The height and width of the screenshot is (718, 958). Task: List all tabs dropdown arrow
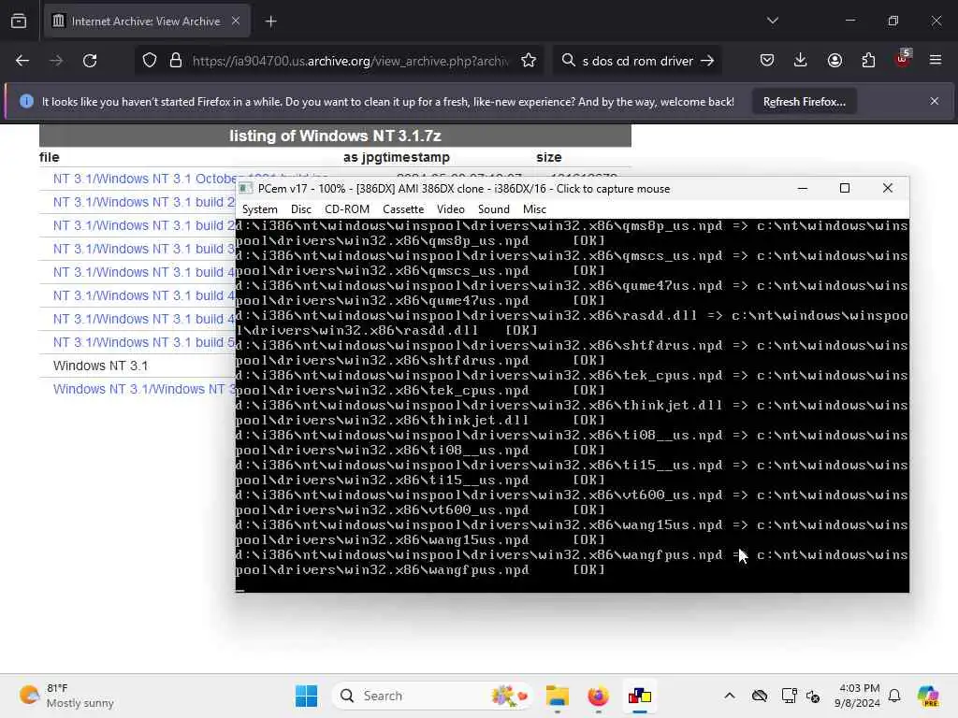click(772, 21)
